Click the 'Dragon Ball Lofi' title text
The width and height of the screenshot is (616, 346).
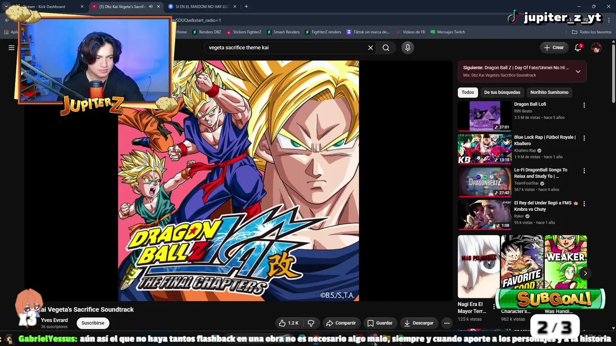530,104
